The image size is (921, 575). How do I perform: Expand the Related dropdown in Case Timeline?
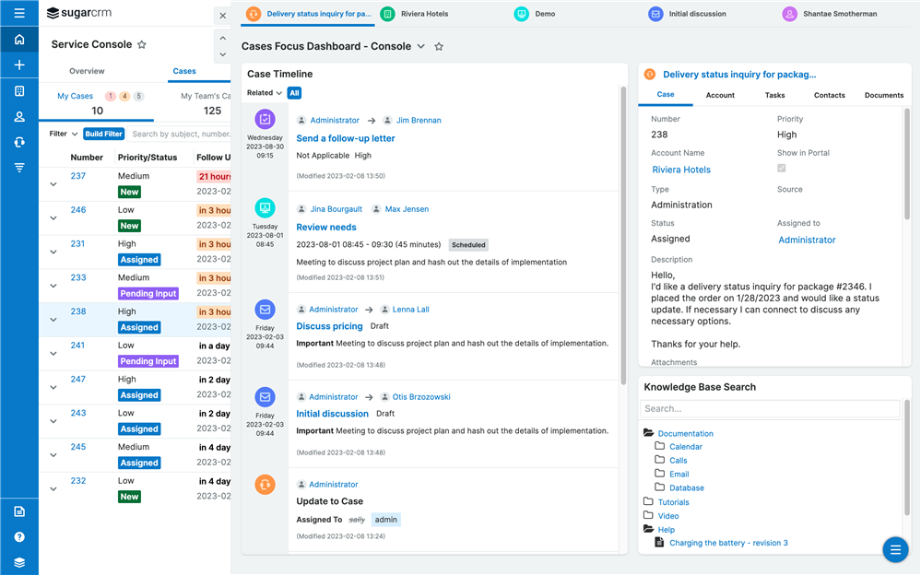tap(264, 93)
